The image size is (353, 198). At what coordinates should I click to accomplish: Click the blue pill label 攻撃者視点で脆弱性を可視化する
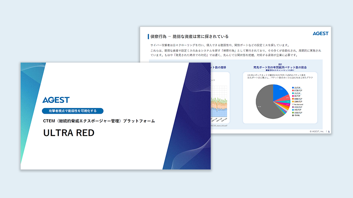pyautogui.click(x=73, y=111)
